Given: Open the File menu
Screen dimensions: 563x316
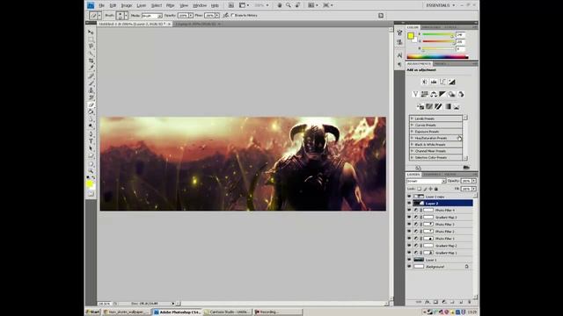Looking at the screenshot, I should click(102, 5).
